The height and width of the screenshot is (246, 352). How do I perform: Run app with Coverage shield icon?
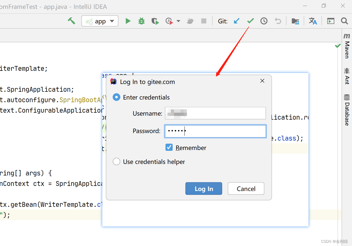coord(155,21)
